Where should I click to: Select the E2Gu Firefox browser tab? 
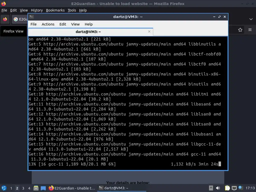(x=20, y=19)
